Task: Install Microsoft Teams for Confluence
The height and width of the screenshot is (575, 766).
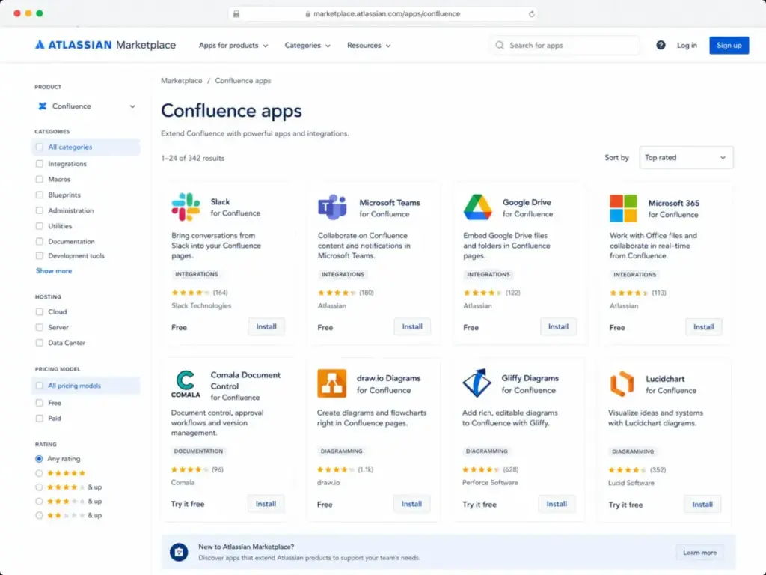Action: [412, 326]
